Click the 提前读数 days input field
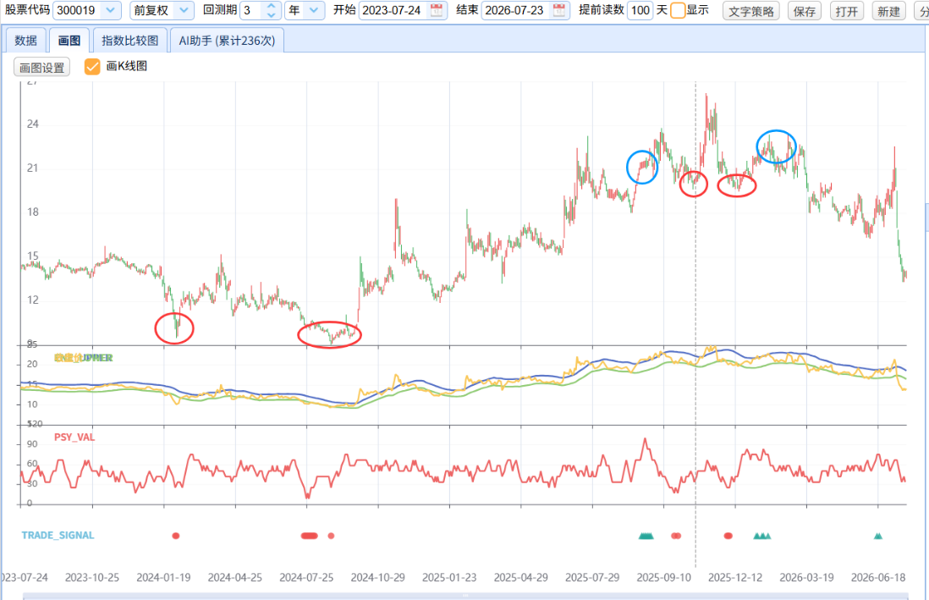 (x=640, y=10)
